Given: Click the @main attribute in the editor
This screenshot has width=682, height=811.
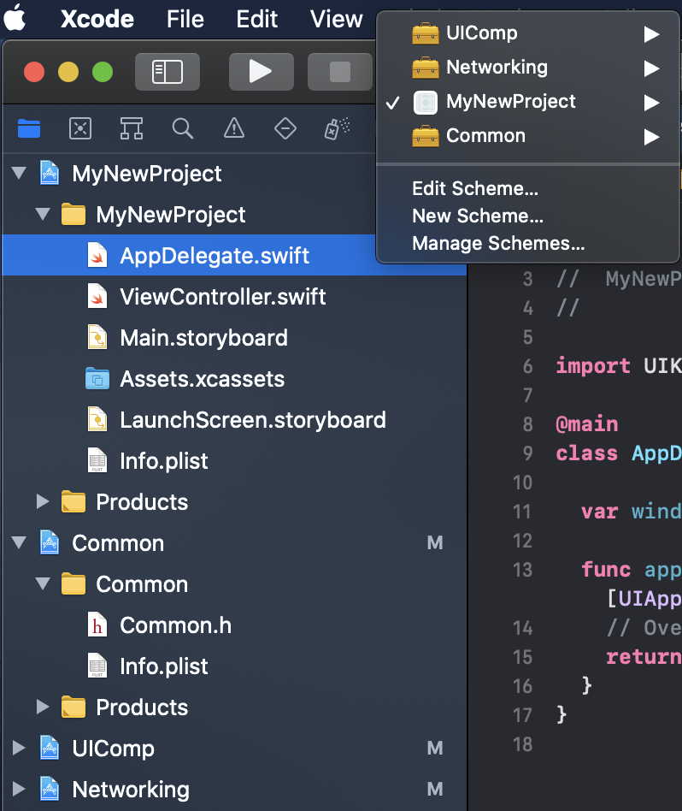Looking at the screenshot, I should (x=586, y=424).
